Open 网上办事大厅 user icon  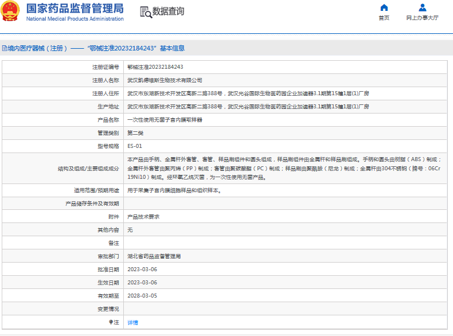coord(423,7)
